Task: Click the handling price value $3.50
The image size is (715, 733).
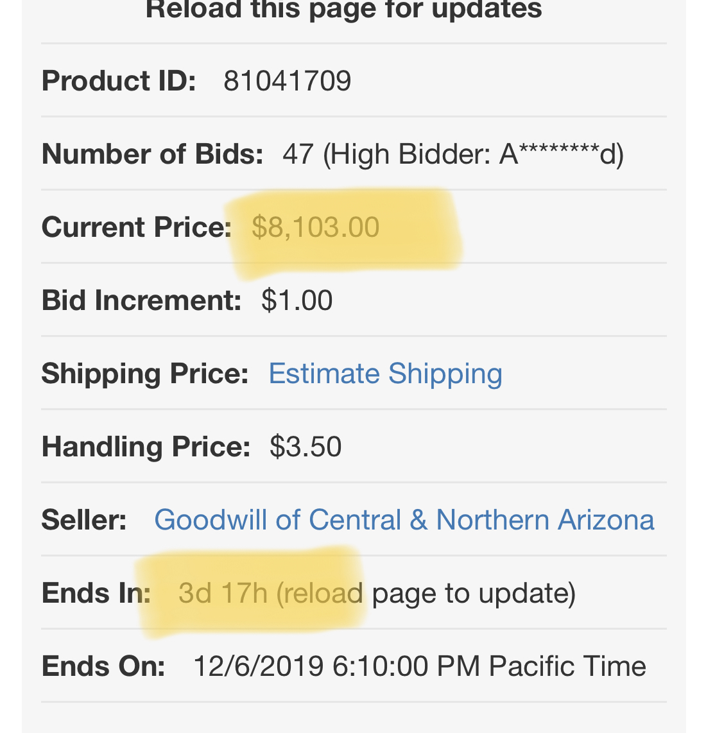Action: pyautogui.click(x=305, y=447)
